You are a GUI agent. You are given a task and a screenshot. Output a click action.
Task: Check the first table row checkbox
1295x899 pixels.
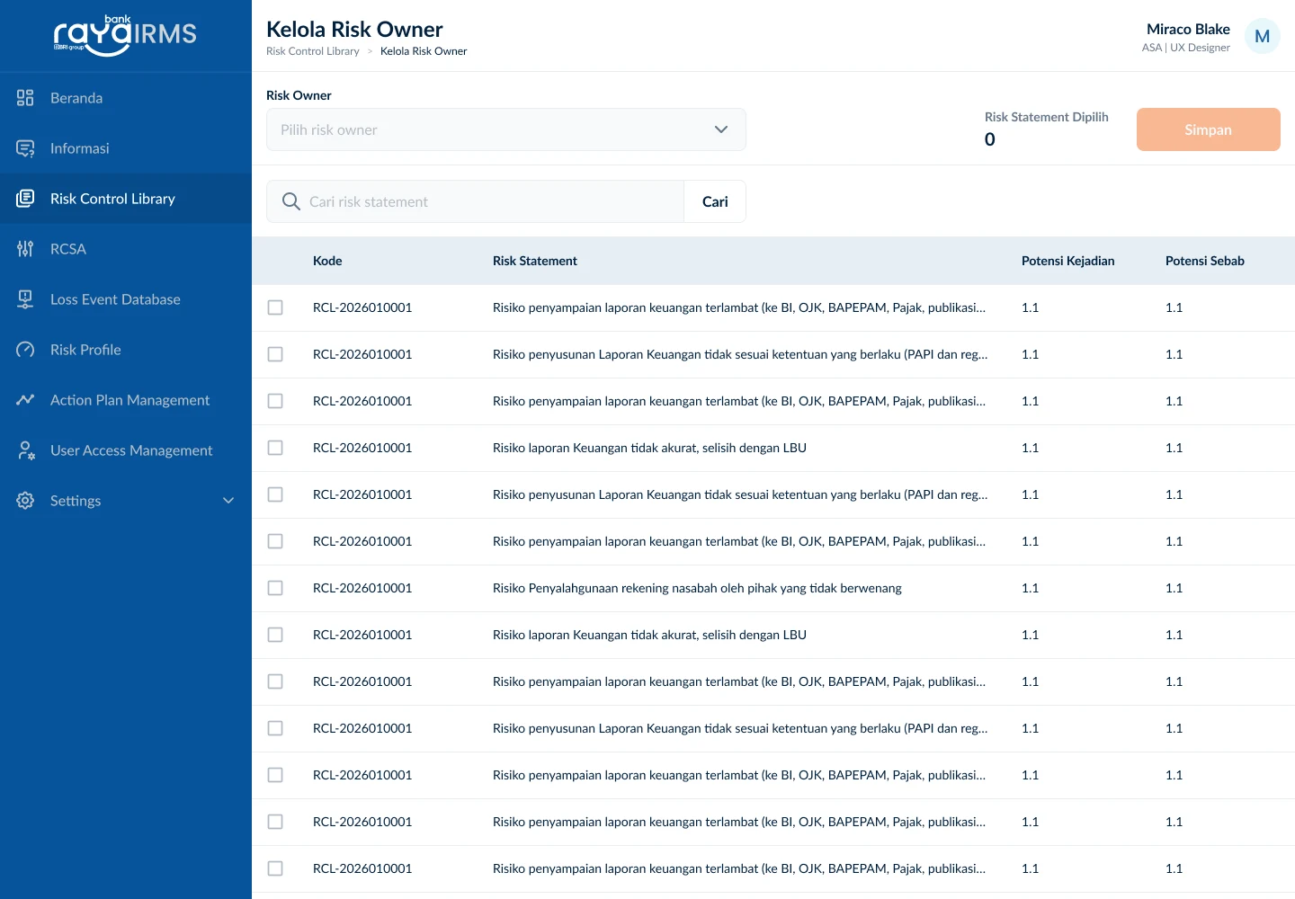275,307
